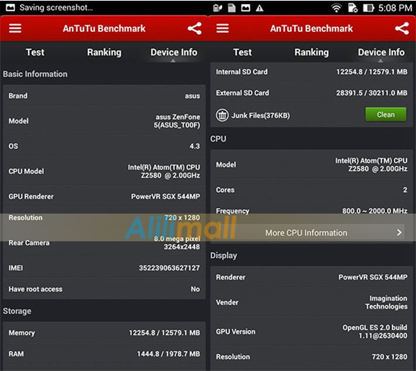Tap the Display Renderer row
Screen dimensions: 416x371
[x=311, y=277]
